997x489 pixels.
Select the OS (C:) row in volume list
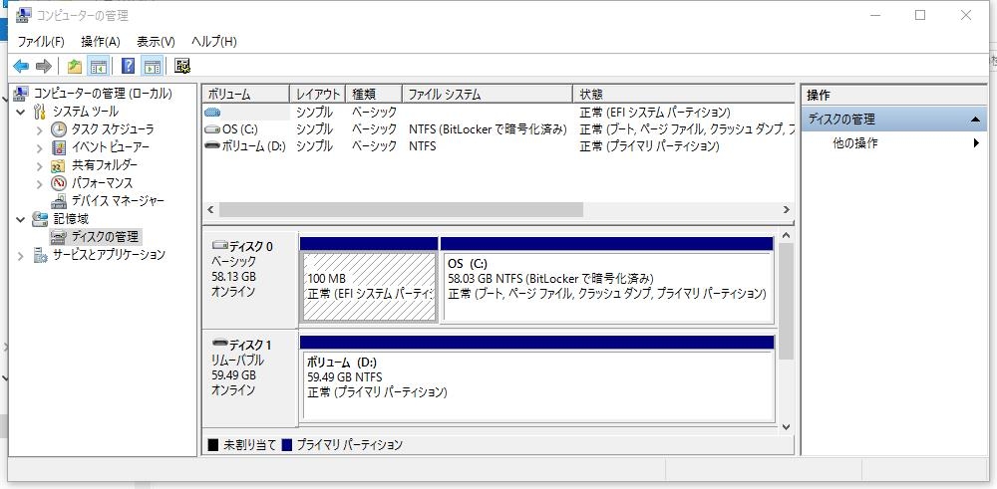coord(498,128)
